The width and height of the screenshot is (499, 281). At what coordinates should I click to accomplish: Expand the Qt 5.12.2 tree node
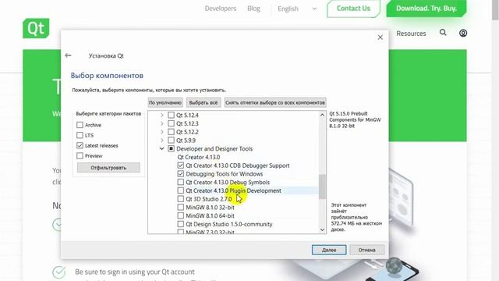(x=162, y=132)
